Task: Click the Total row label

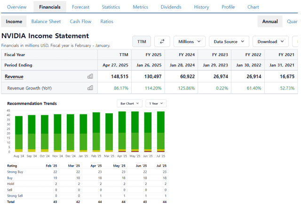Action: (x=11, y=201)
